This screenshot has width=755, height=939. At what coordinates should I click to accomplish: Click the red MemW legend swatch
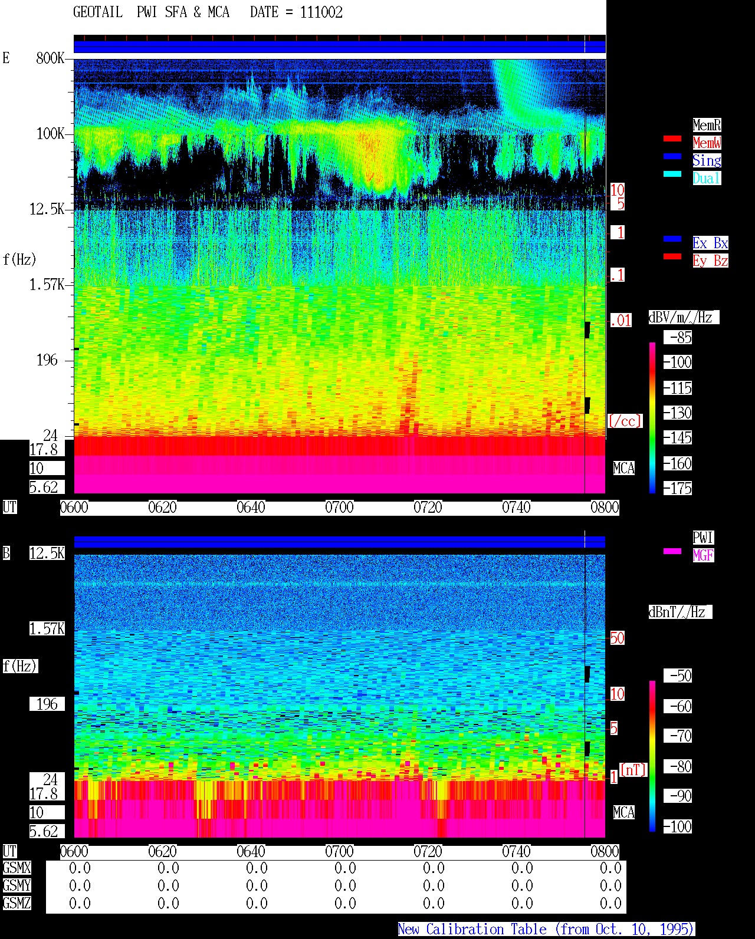pos(672,139)
